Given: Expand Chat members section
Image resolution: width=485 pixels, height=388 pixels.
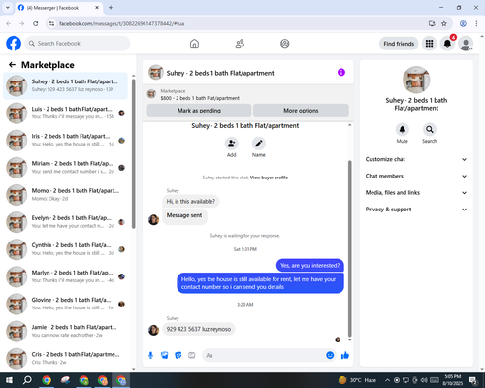Looking at the screenshot, I should point(416,177).
